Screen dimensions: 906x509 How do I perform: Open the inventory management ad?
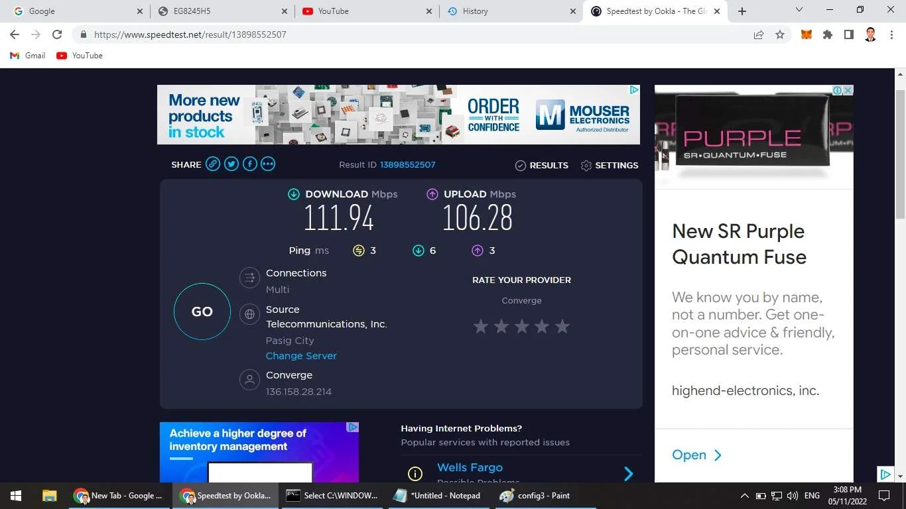[259, 452]
